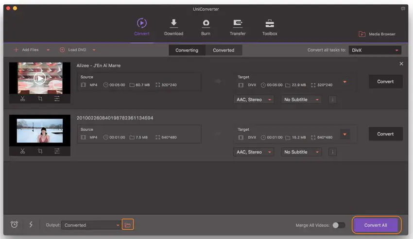
Task: Click the Add Files plus icon
Action: (x=16, y=50)
